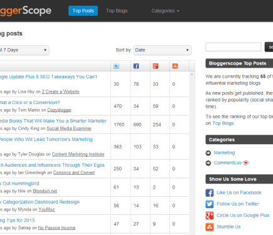This screenshot has width=273, height=235.
Task: Open Books That Will Make You Smarter Marketer
Action: [x=53, y=121]
